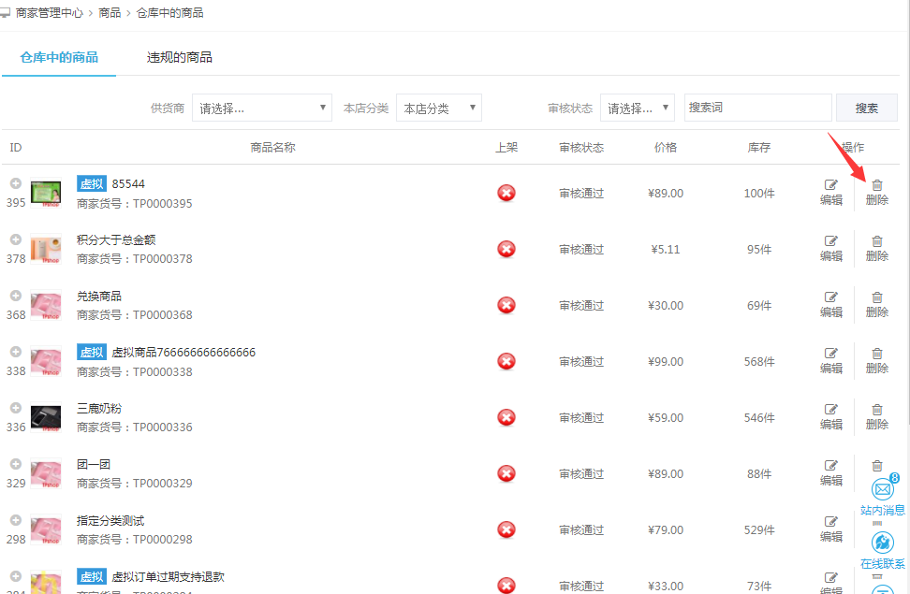Click the delete trash icon for 兑换商品
The image size is (910, 594).
click(877, 297)
